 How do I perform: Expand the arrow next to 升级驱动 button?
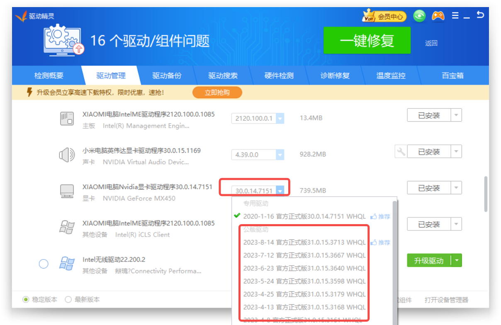[x=457, y=261]
